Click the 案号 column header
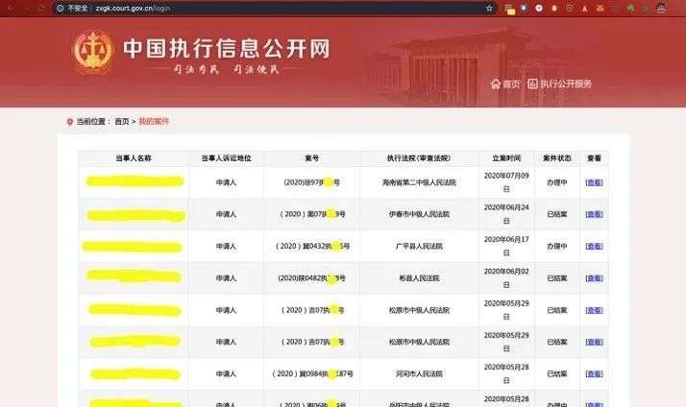The image size is (686, 407). click(x=312, y=158)
